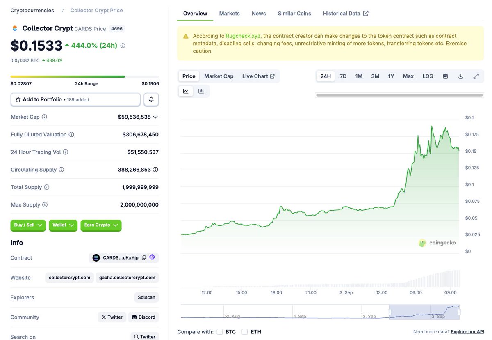Download the chart data via download icon
This screenshot has height=340, width=492.
point(460,76)
